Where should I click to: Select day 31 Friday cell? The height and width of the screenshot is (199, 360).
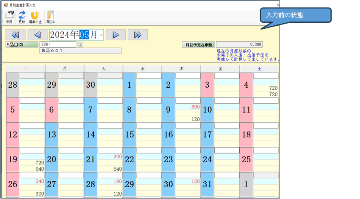[208, 184]
